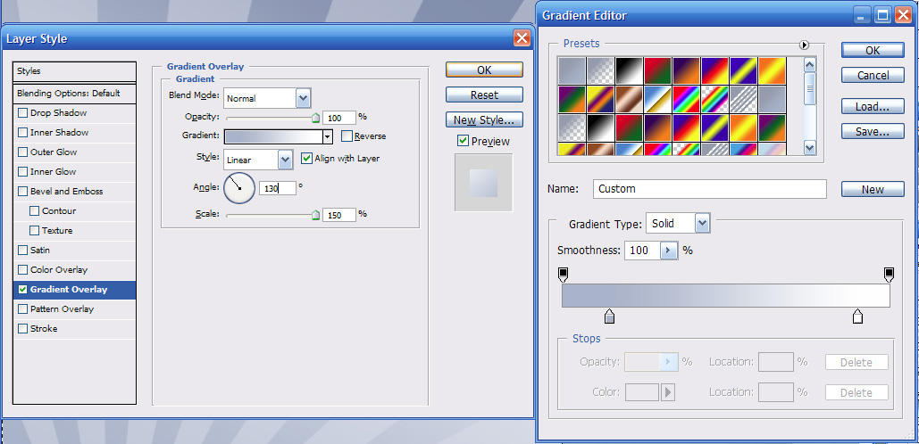Click the Scale slider handle
919x444 pixels.
[315, 215]
